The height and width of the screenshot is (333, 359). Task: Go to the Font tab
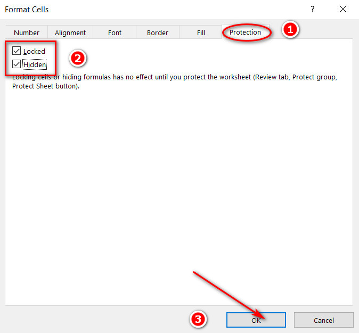115,33
